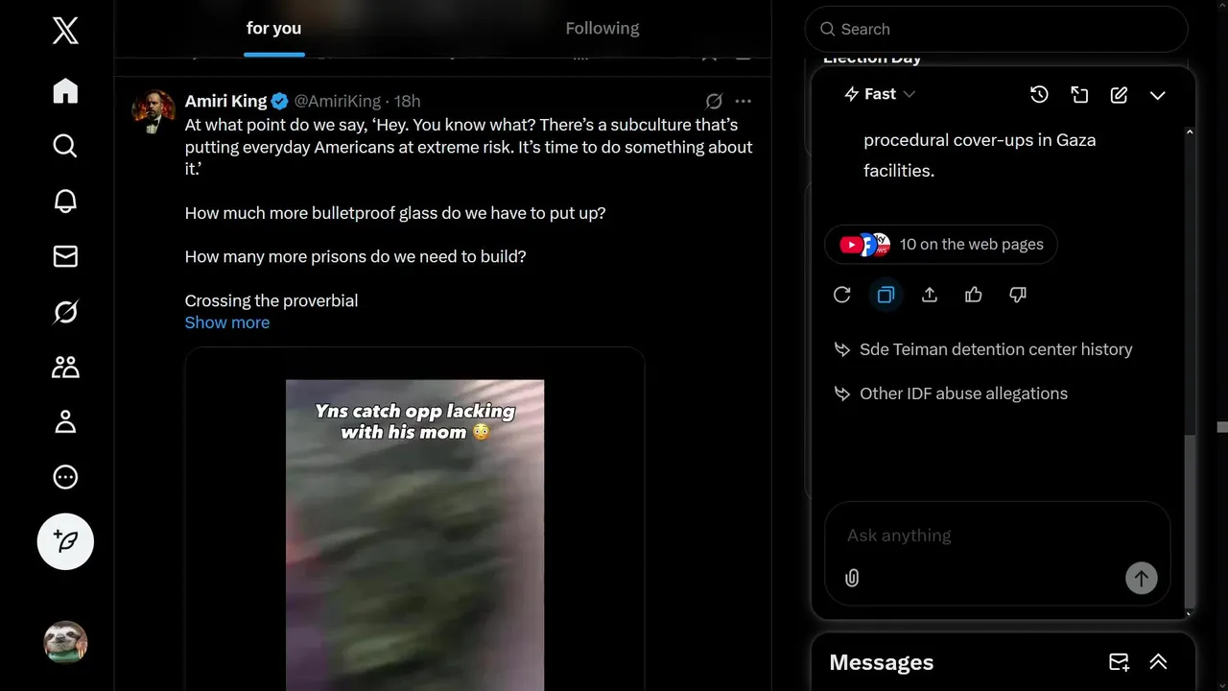Copy the Grok response text
The height and width of the screenshot is (691, 1228).
(886, 295)
